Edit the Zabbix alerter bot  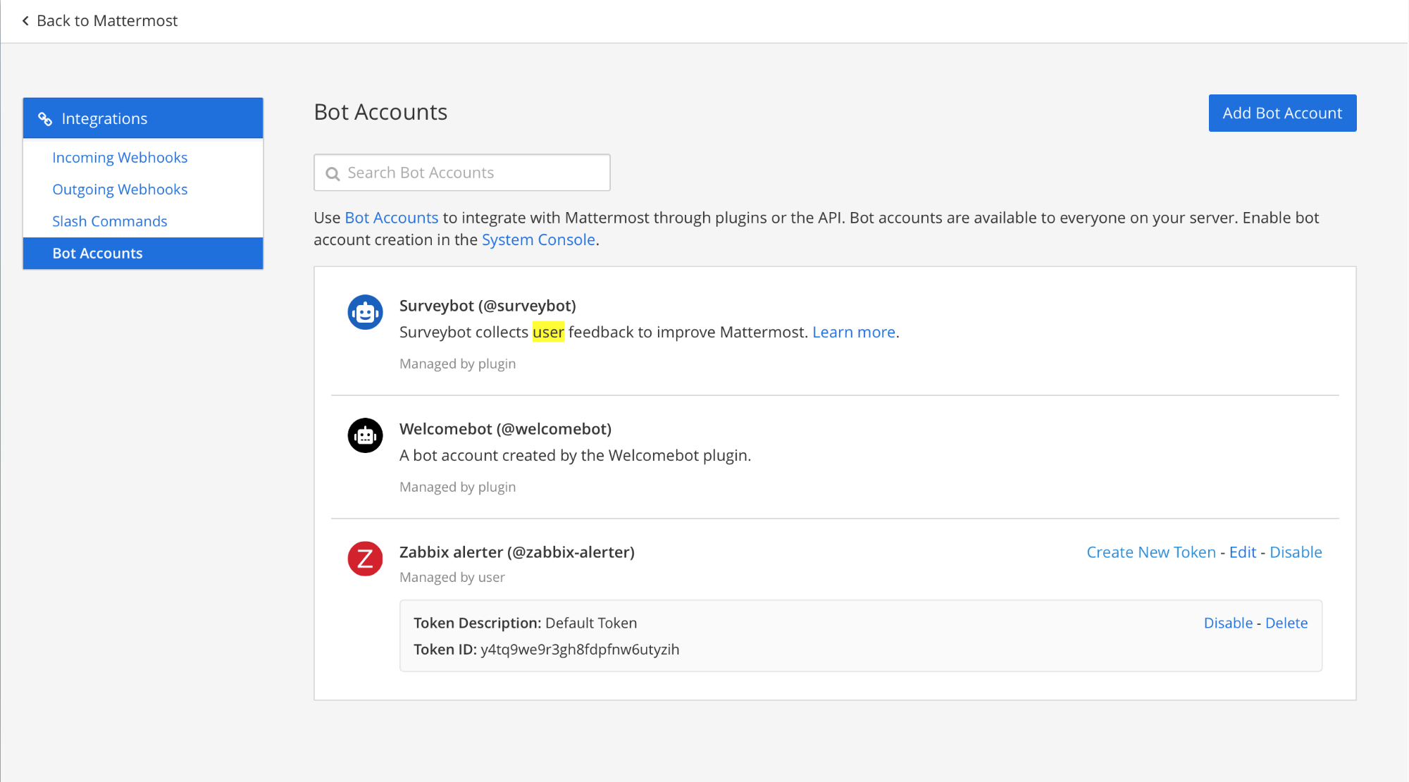(x=1242, y=552)
